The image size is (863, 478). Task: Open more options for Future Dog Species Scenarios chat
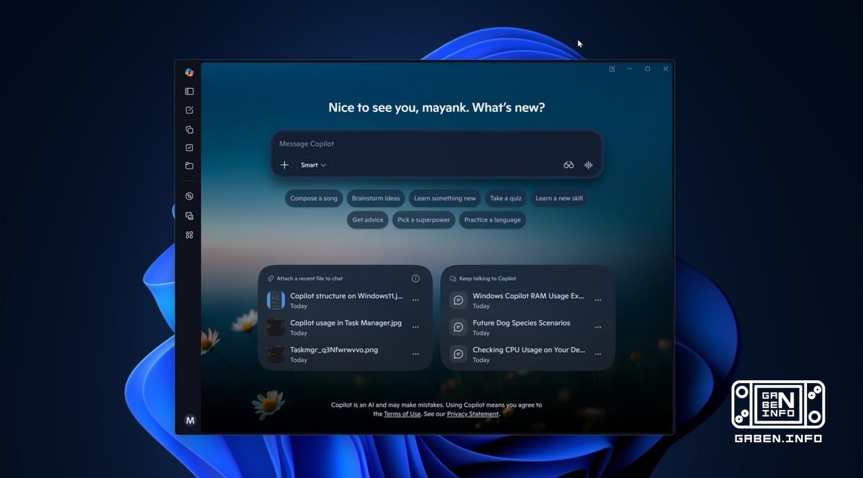pyautogui.click(x=598, y=328)
